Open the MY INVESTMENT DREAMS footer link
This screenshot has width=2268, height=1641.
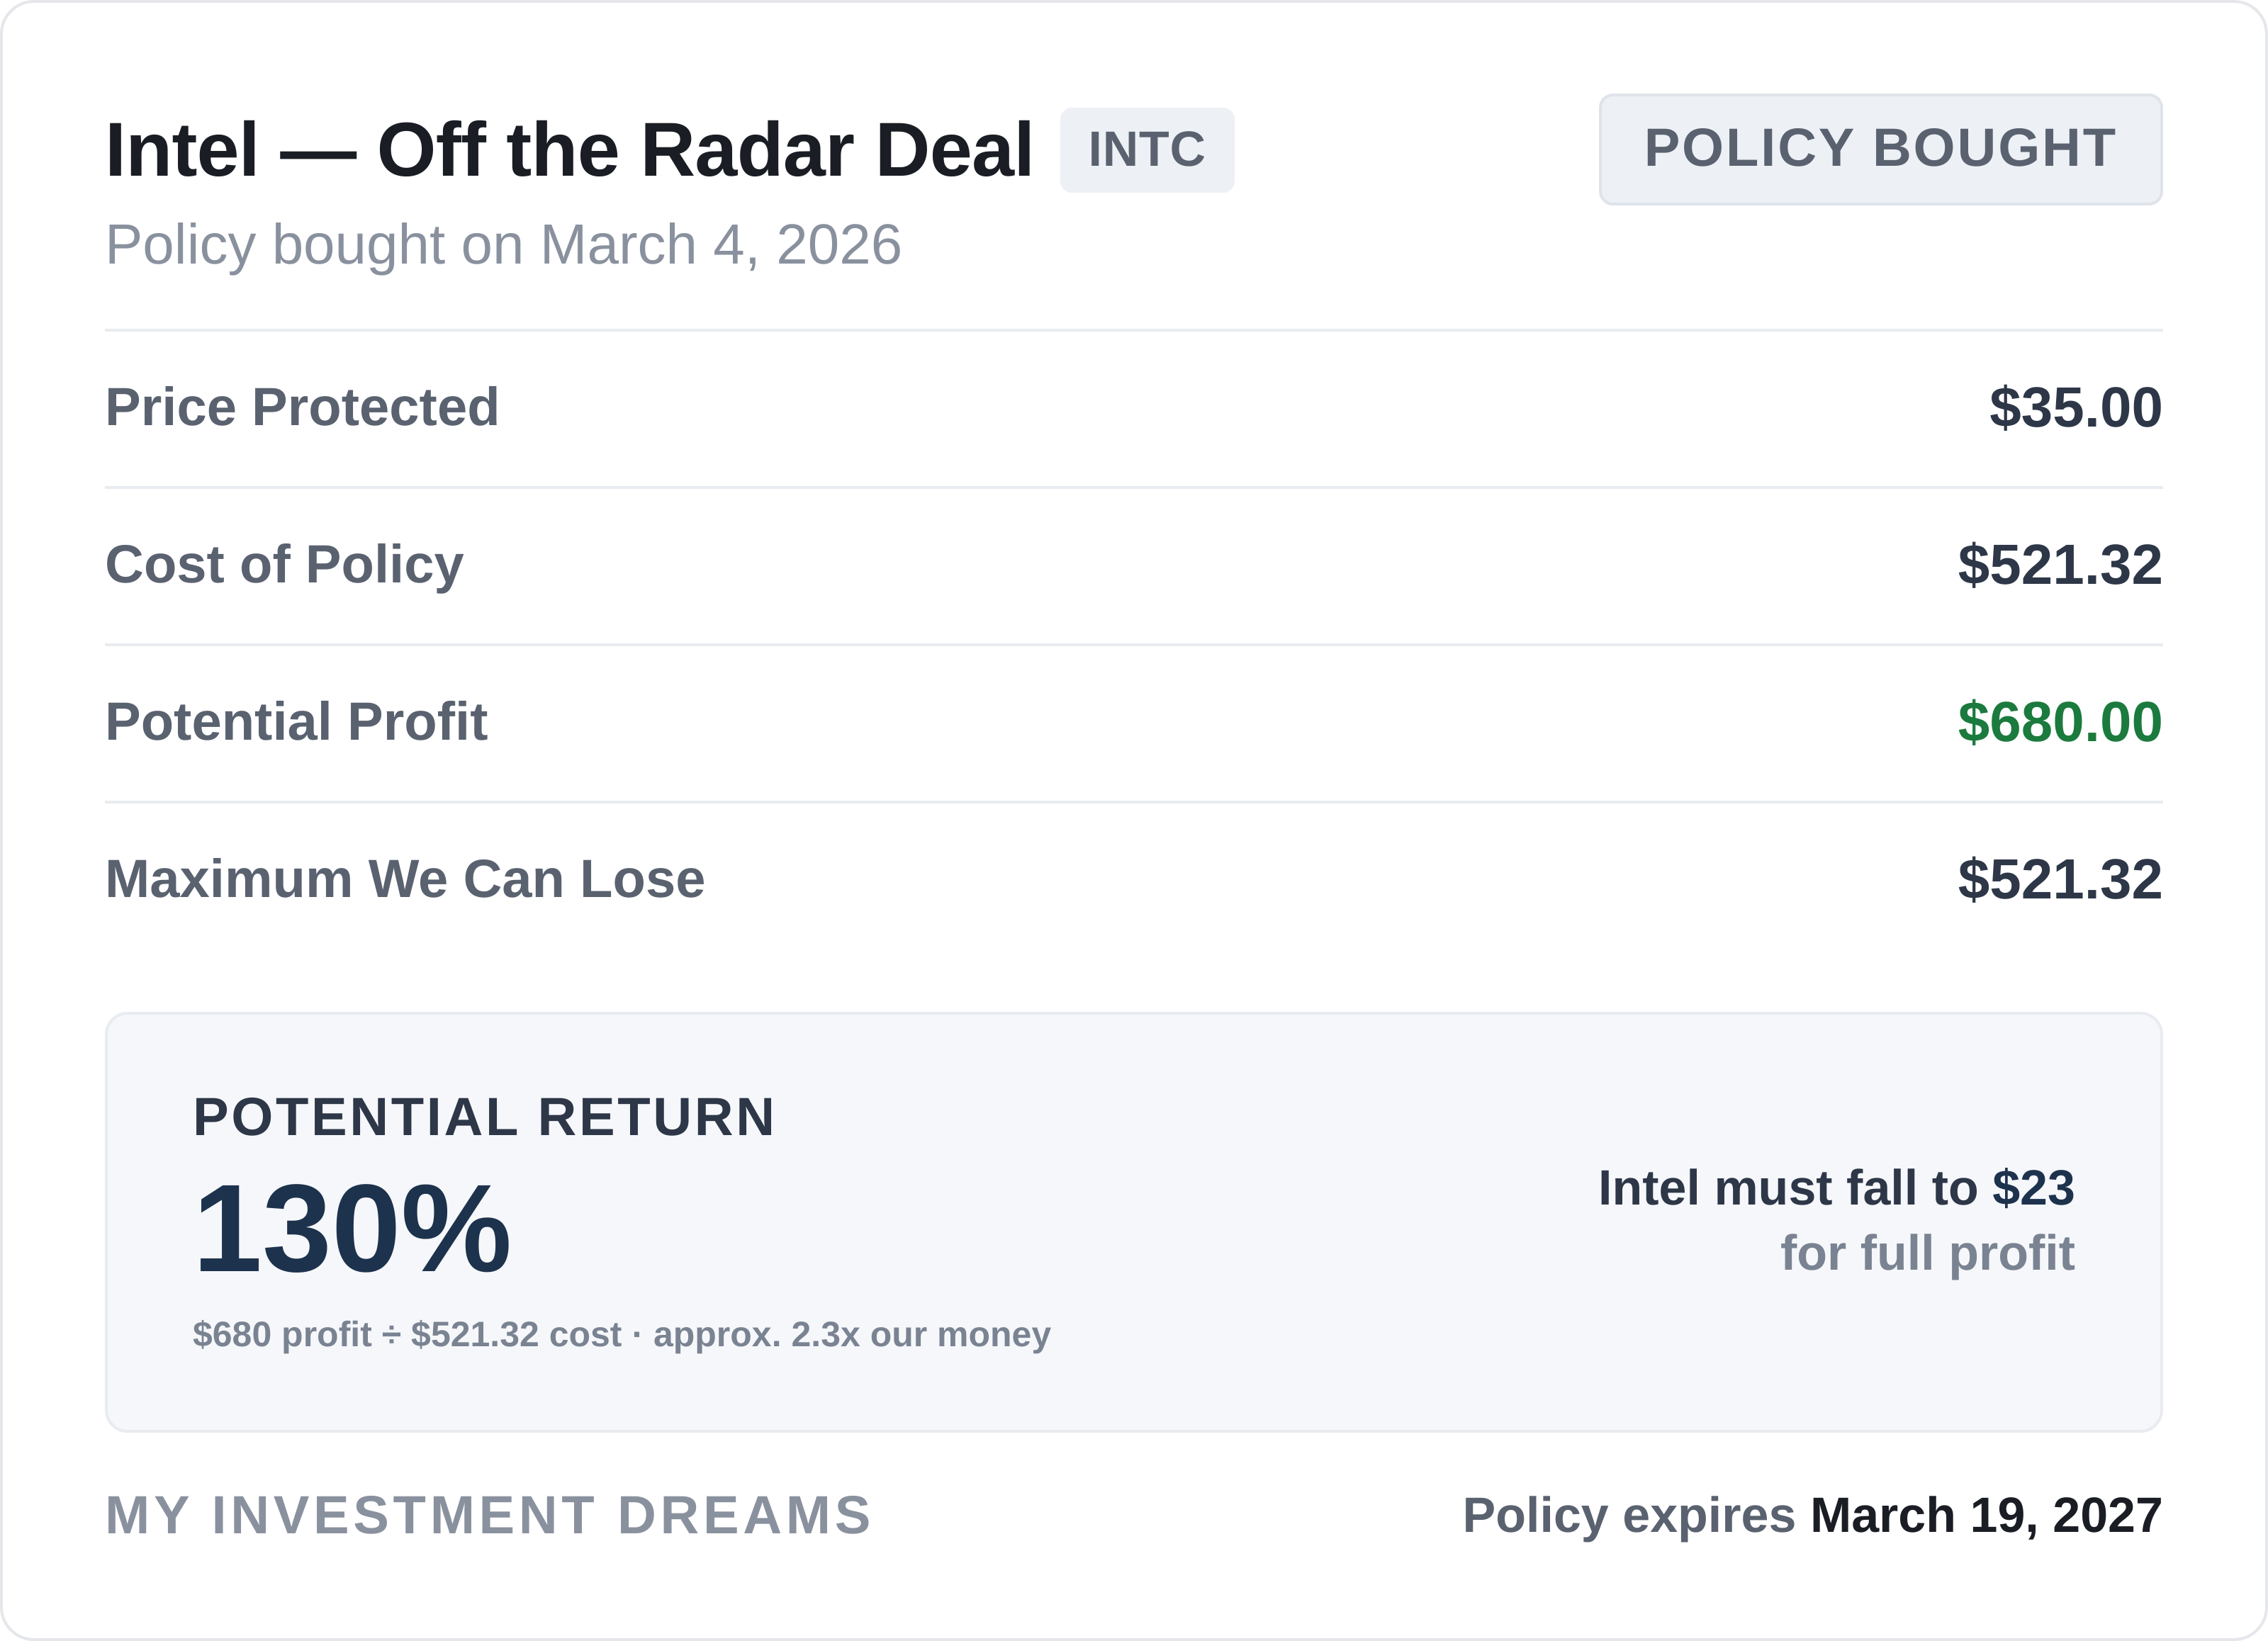click(488, 1515)
